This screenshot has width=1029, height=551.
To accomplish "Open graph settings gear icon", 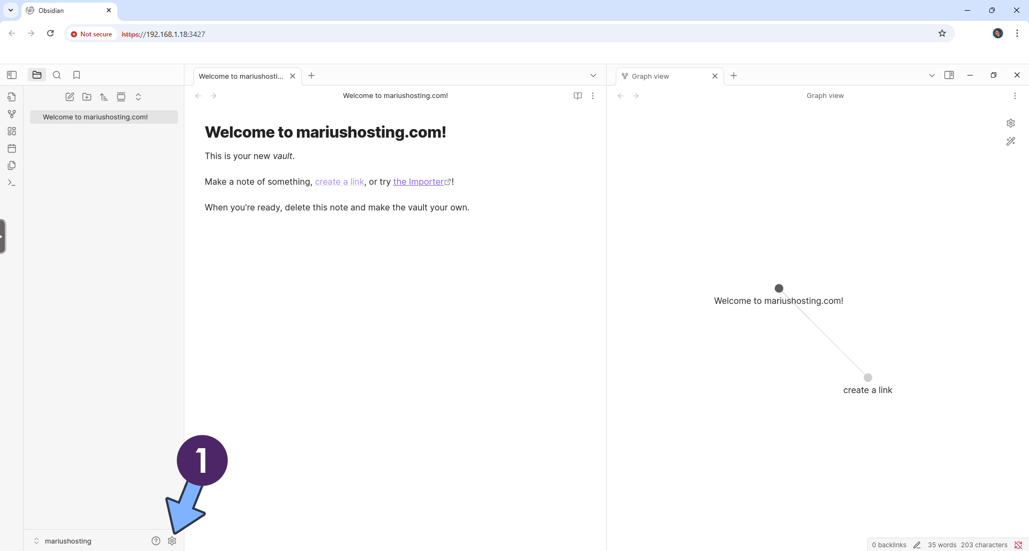I will 1011,123.
